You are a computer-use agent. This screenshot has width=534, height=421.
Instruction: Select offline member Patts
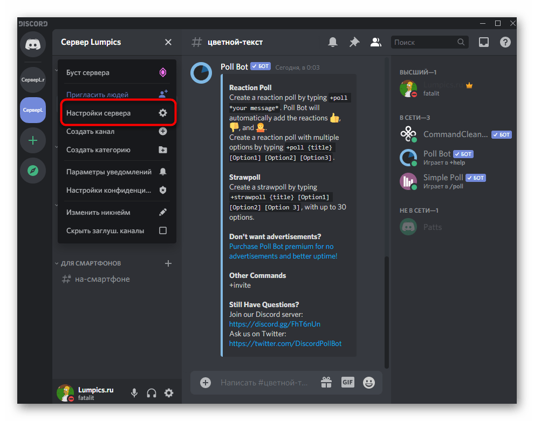pos(455,227)
